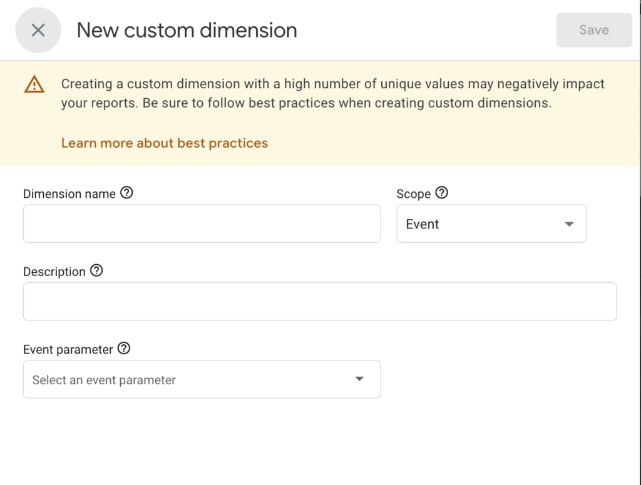Open the Description help tooltip

tap(96, 271)
